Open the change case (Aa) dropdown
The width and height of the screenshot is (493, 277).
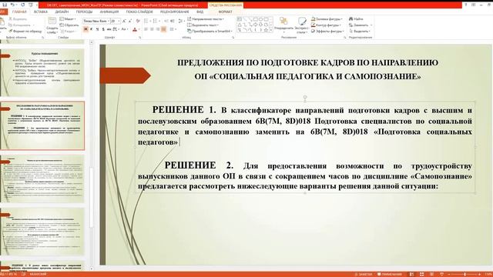124,29
